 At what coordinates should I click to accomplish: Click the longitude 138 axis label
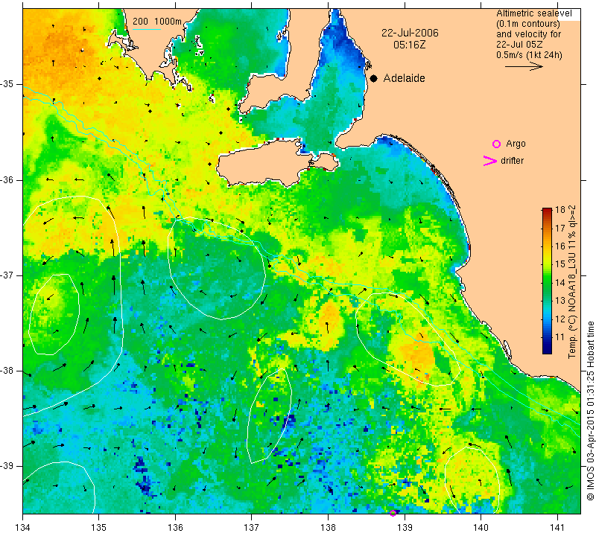pos(328,528)
